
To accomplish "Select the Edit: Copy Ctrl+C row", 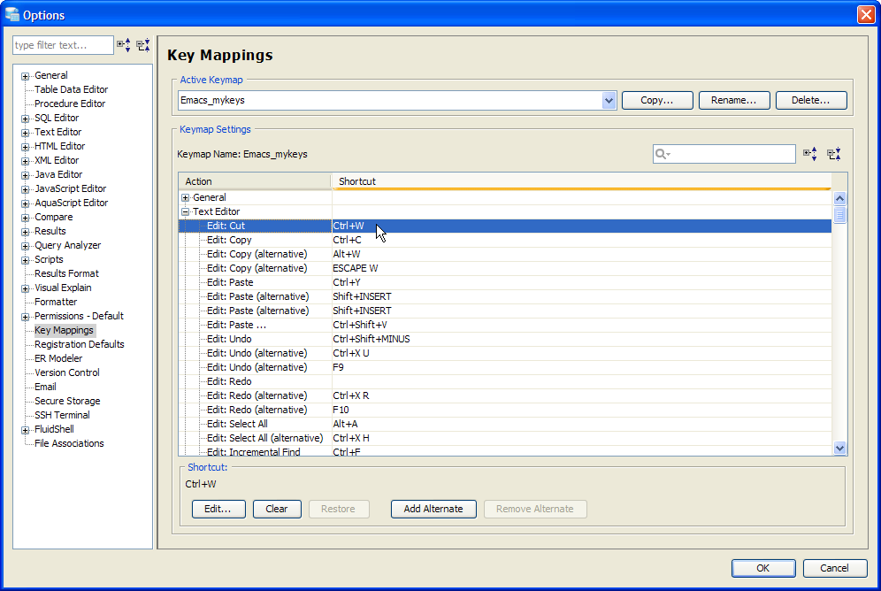I will [x=504, y=240].
